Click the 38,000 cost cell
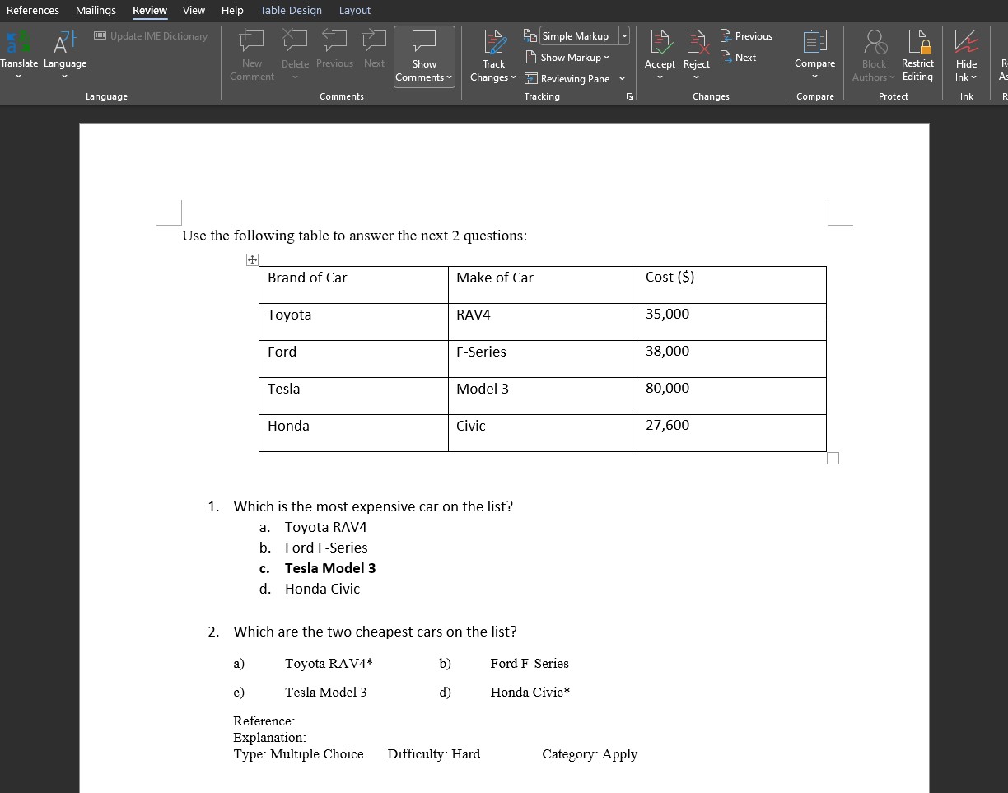 pos(731,358)
